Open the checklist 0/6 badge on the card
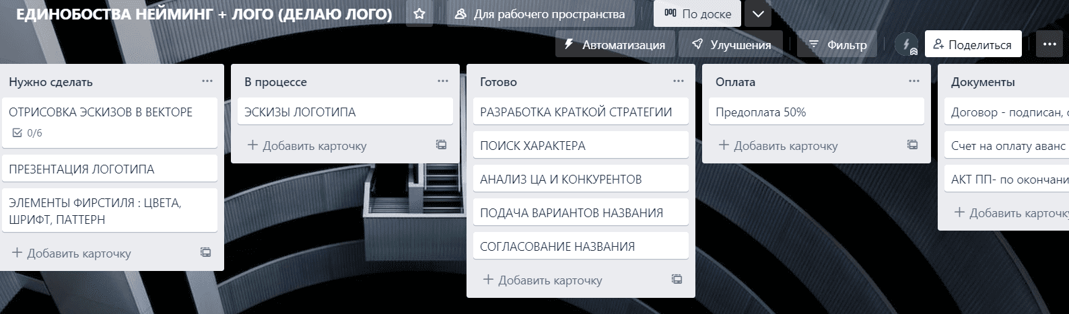This screenshot has height=314, width=1069. 28,133
